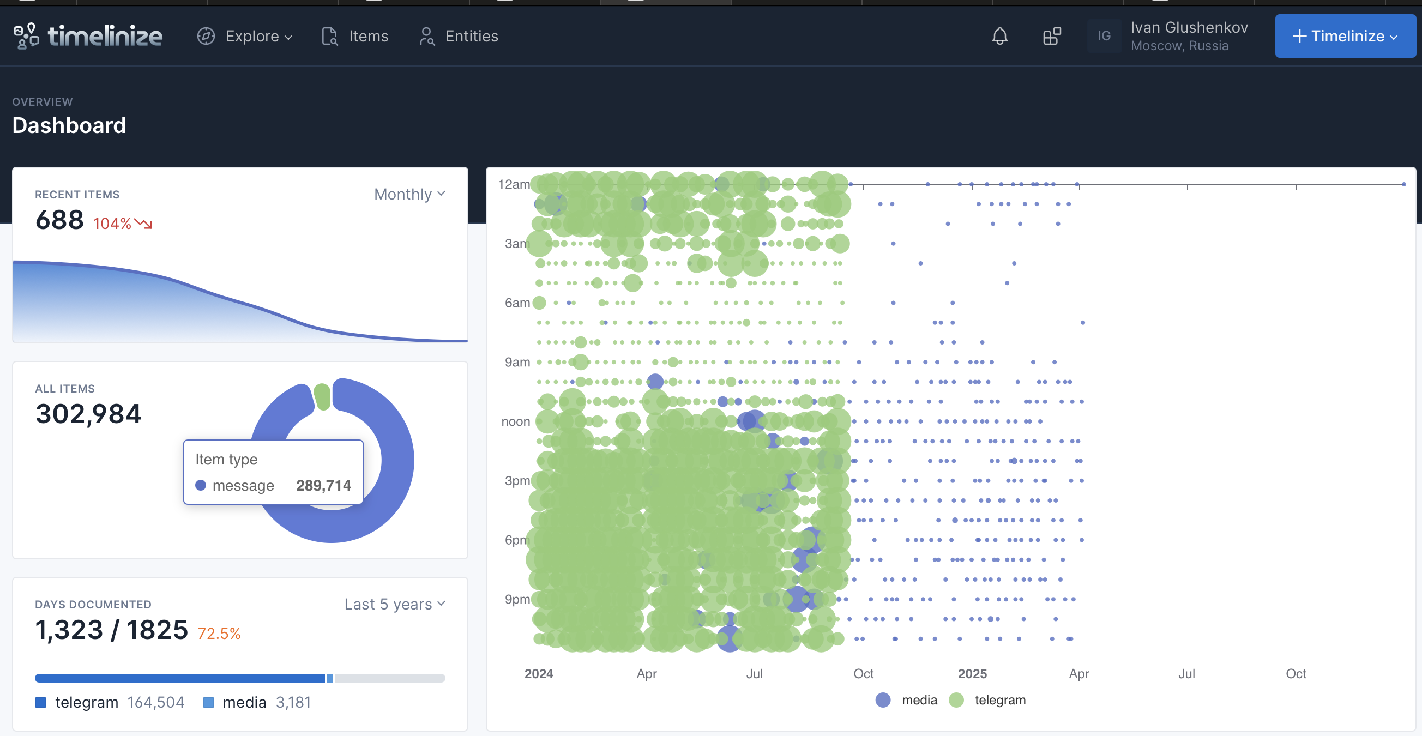1422x736 pixels.
Task: Click Ivan Glushenkov profile name
Action: click(x=1190, y=27)
